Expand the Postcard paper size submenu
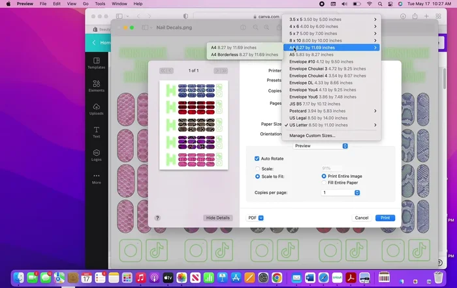457x288 pixels. click(332, 111)
